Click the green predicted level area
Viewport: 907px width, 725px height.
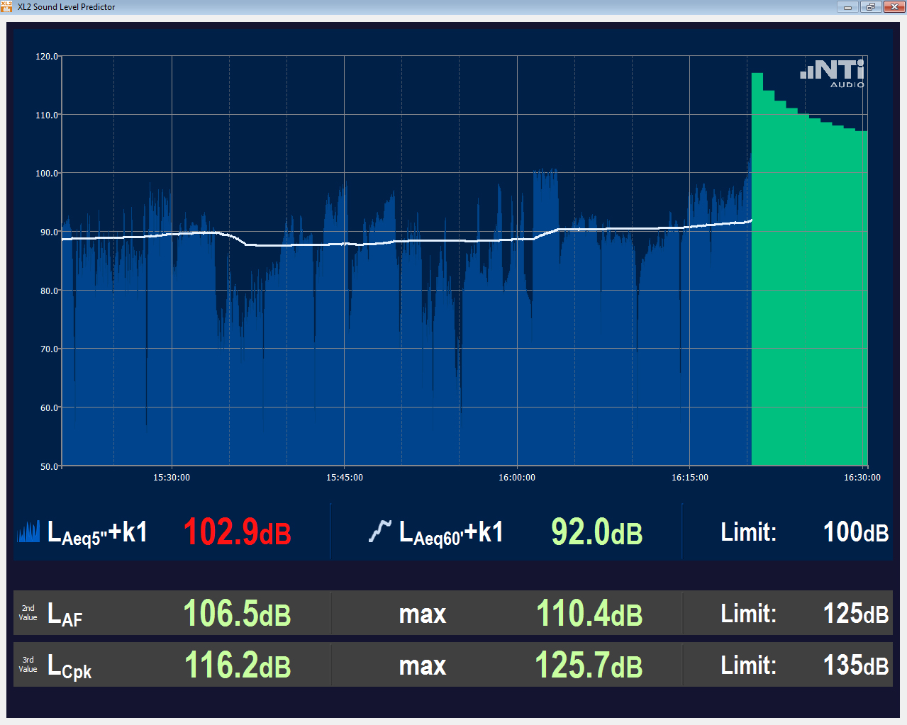pos(808,298)
